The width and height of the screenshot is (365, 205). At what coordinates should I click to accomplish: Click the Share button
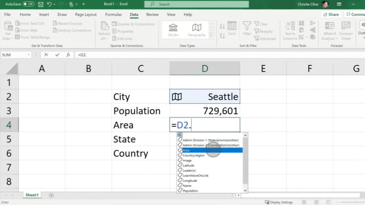click(x=331, y=14)
